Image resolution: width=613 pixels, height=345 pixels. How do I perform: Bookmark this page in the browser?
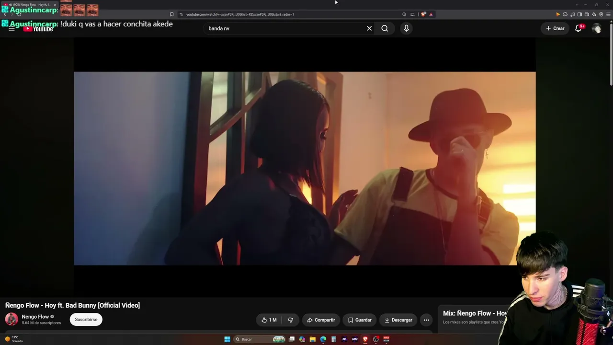pyautogui.click(x=172, y=14)
